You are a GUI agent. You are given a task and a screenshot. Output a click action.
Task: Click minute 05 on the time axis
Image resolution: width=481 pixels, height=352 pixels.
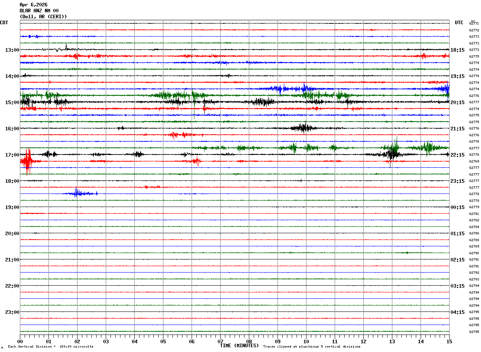(x=163, y=341)
